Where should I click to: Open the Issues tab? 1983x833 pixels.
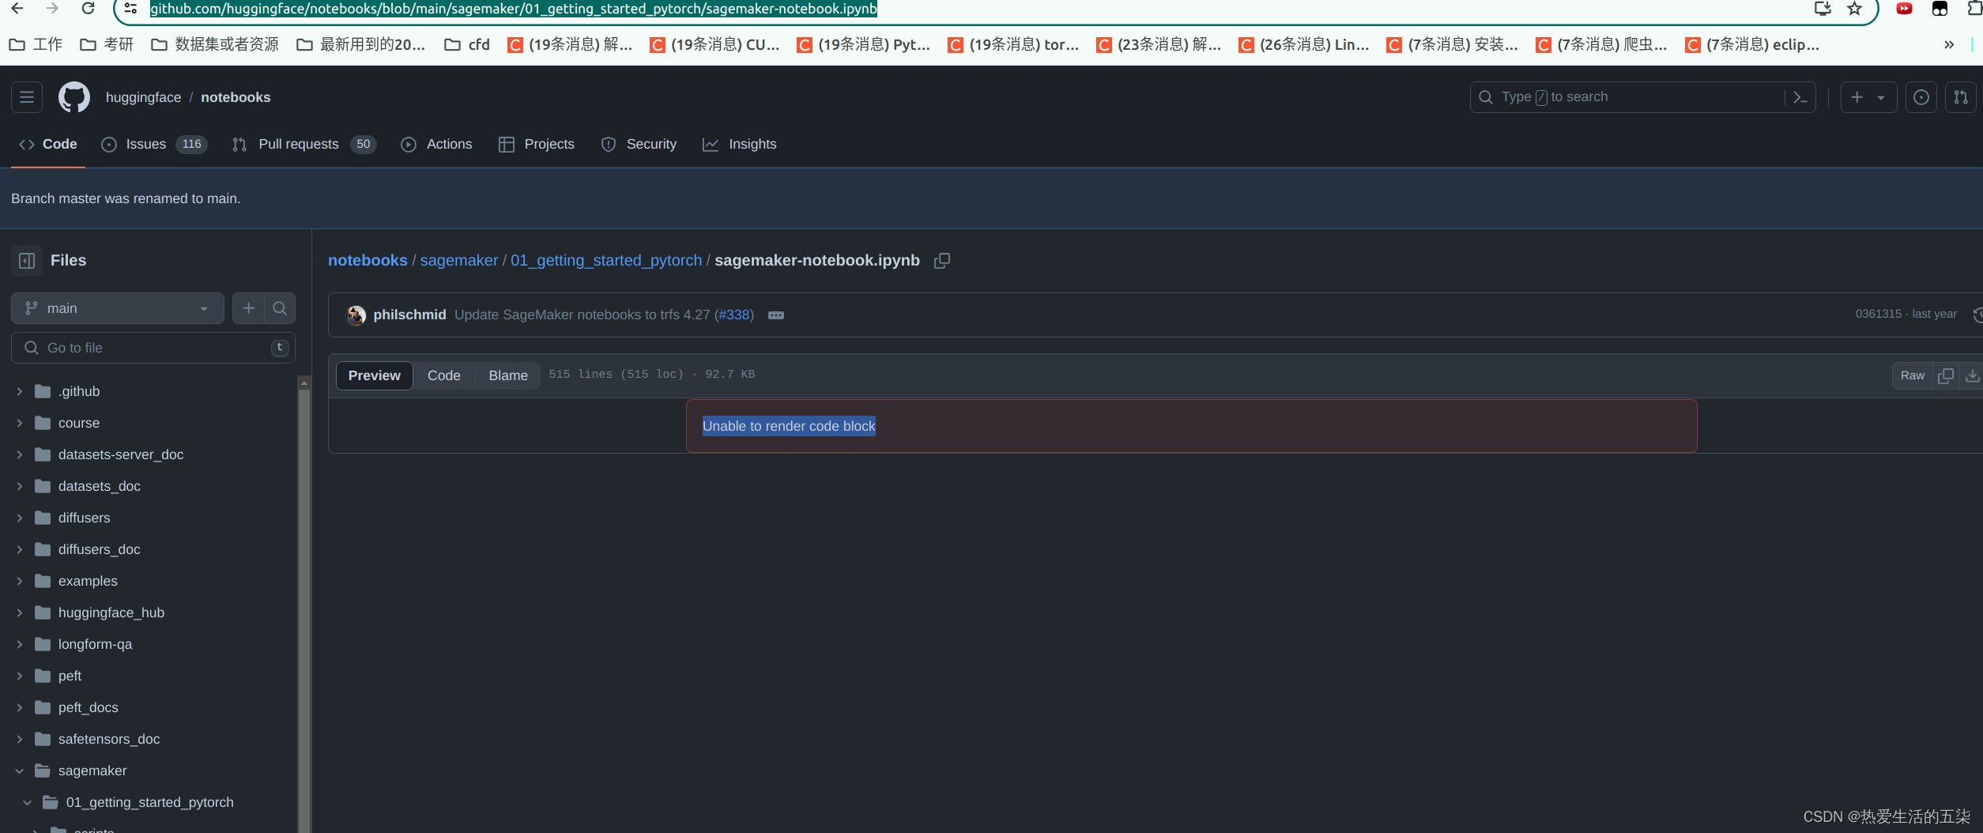(154, 144)
